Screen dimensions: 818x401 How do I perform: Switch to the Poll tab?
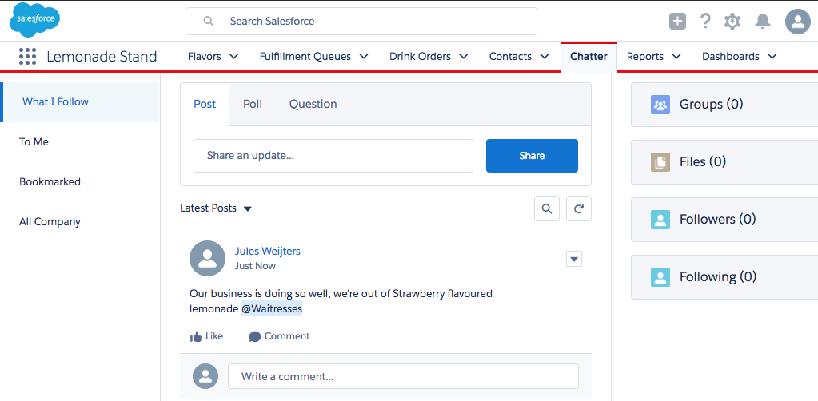253,104
